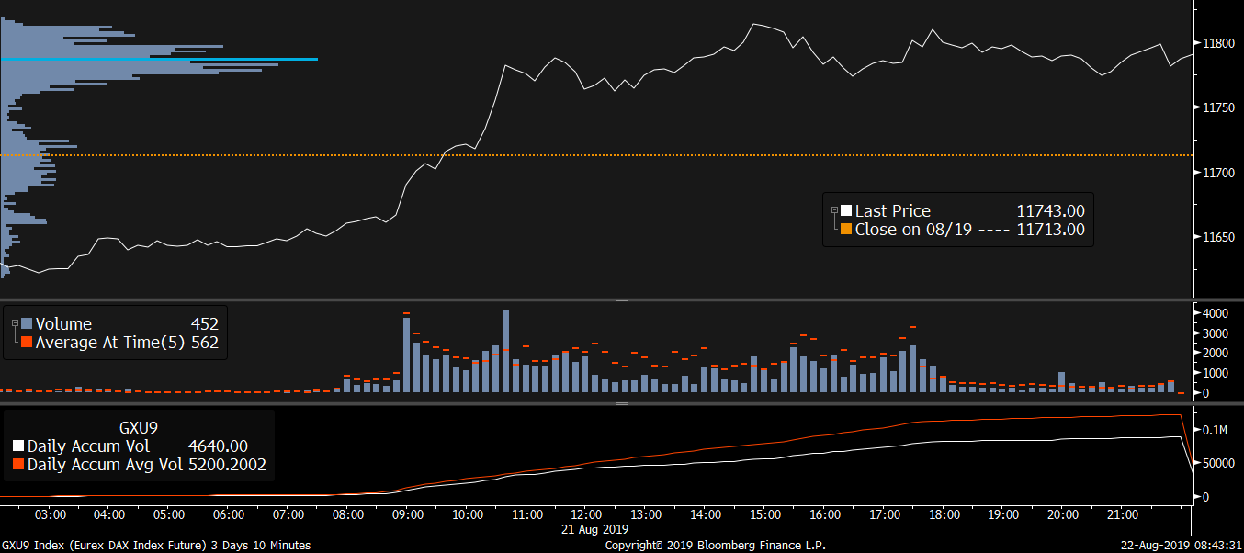Screen dimensions: 1244x553
Task: Click the GXU9 legend title
Action: pyautogui.click(x=141, y=427)
